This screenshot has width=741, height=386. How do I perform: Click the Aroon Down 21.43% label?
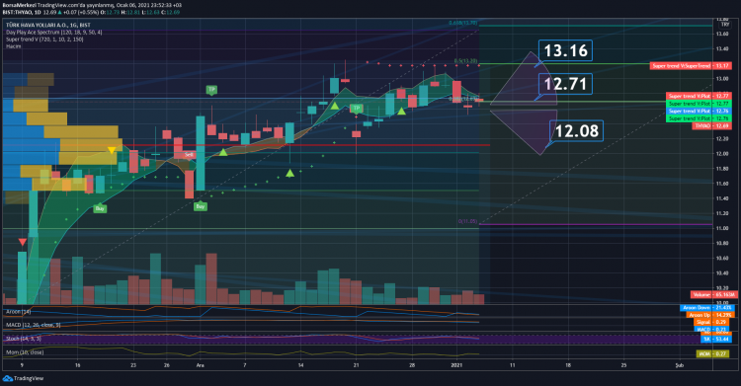(706, 308)
